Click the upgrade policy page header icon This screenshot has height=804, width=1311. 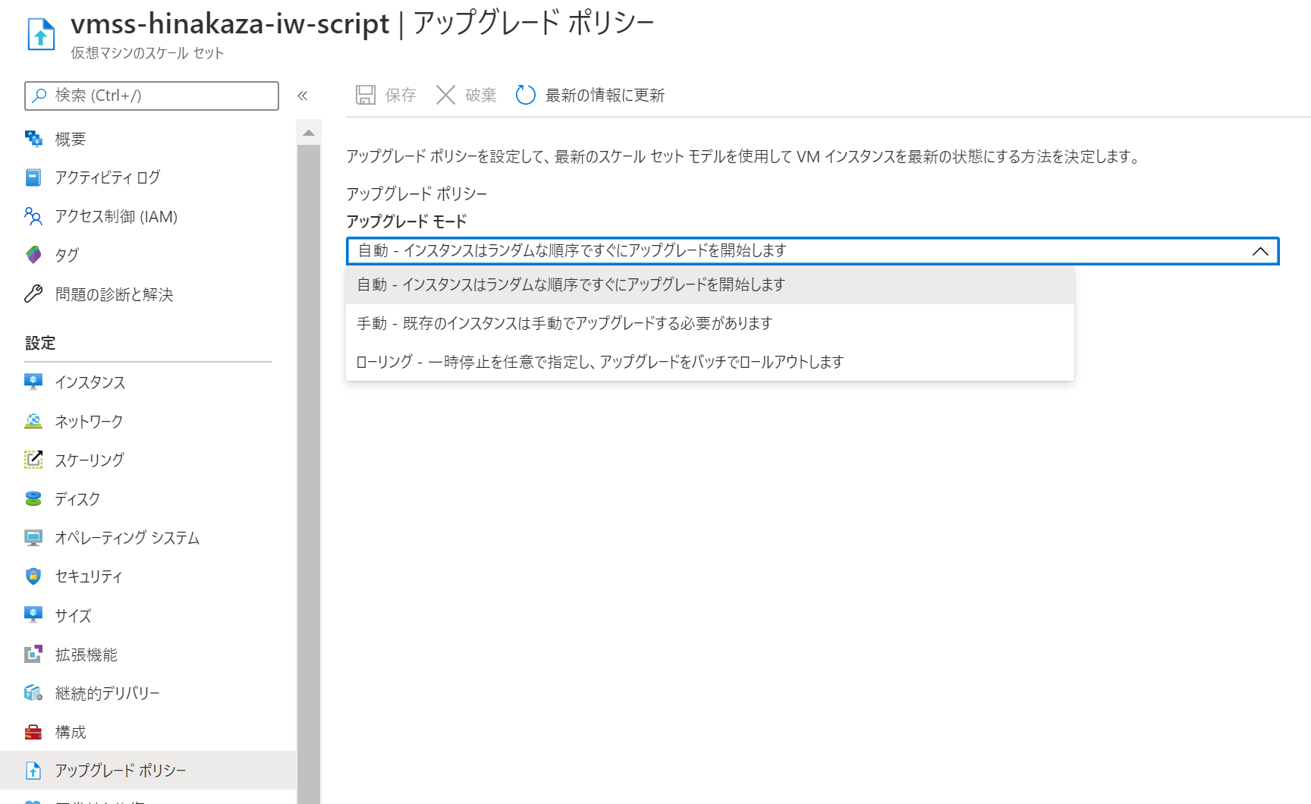[x=41, y=34]
